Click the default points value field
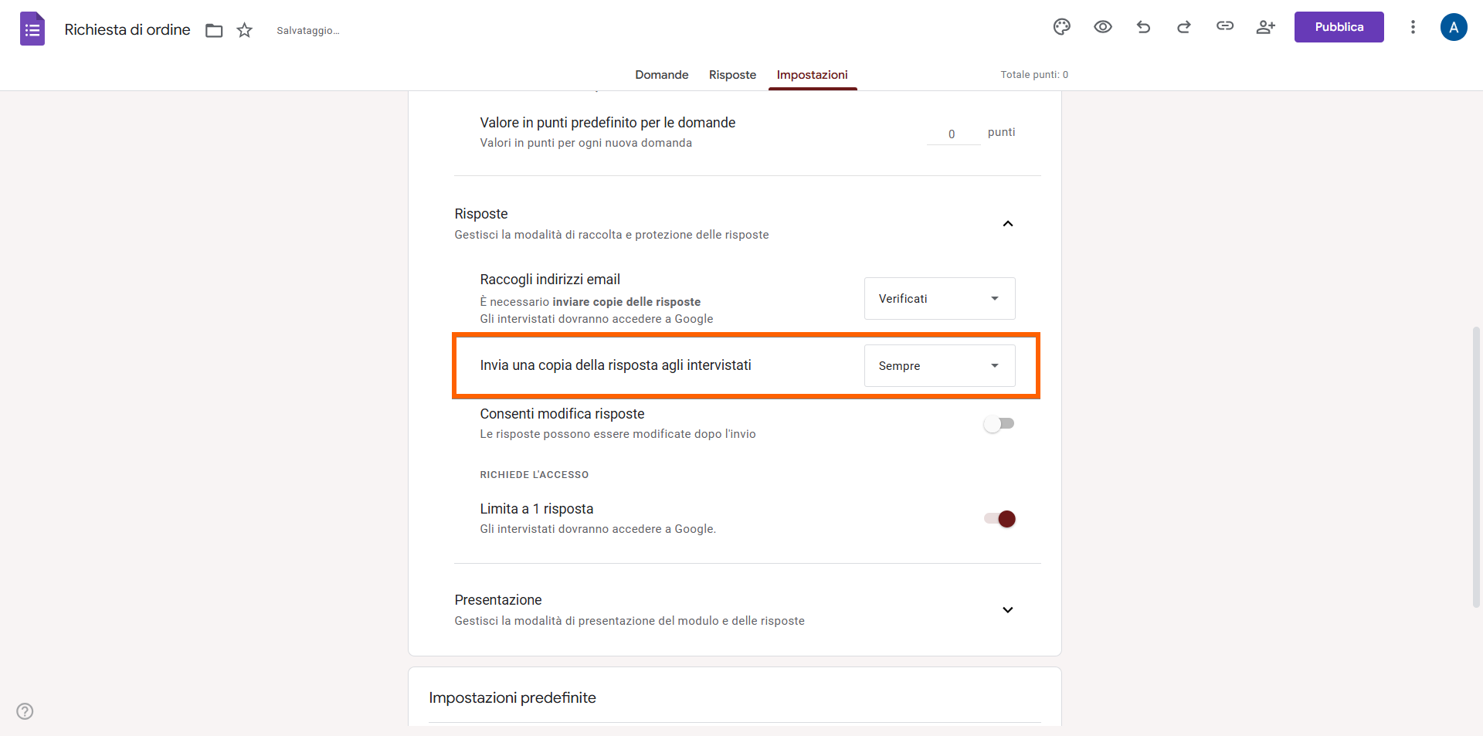 [x=953, y=134]
